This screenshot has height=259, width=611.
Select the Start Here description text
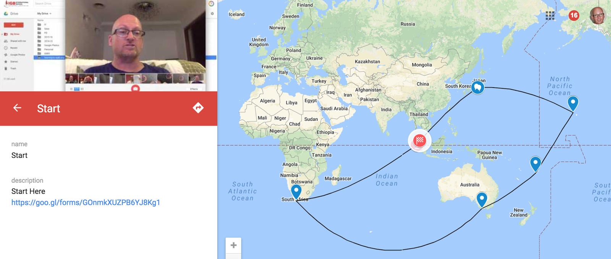pos(28,191)
